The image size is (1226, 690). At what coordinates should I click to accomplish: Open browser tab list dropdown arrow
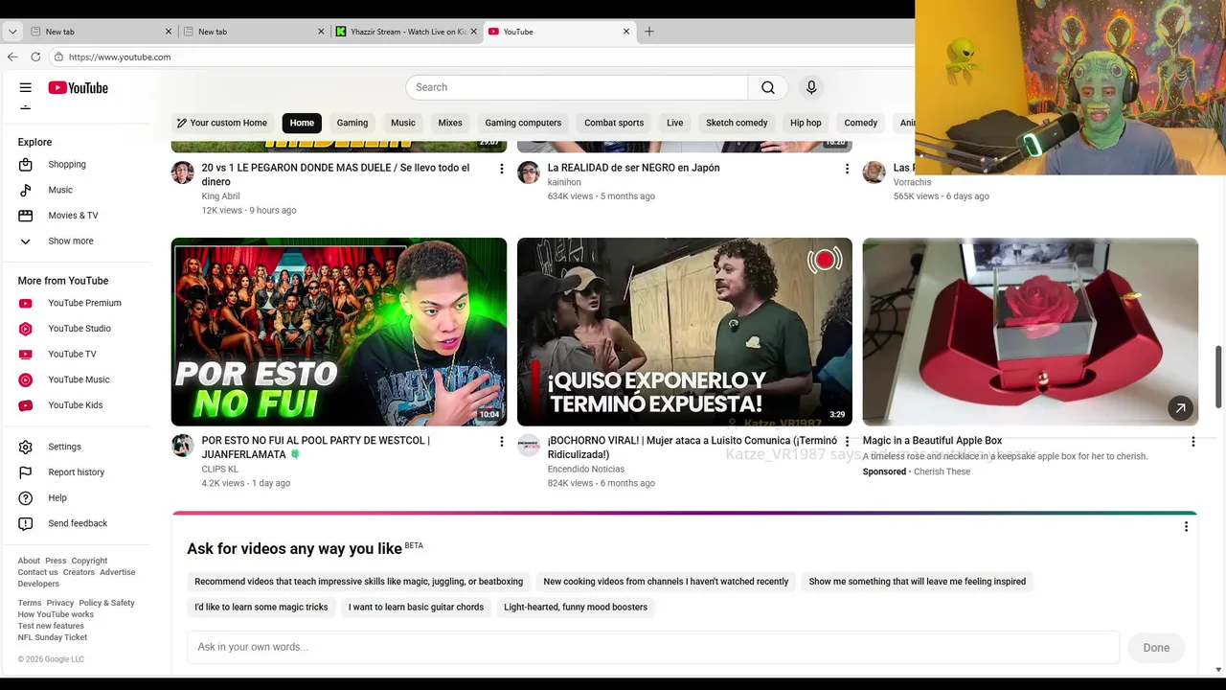point(12,32)
